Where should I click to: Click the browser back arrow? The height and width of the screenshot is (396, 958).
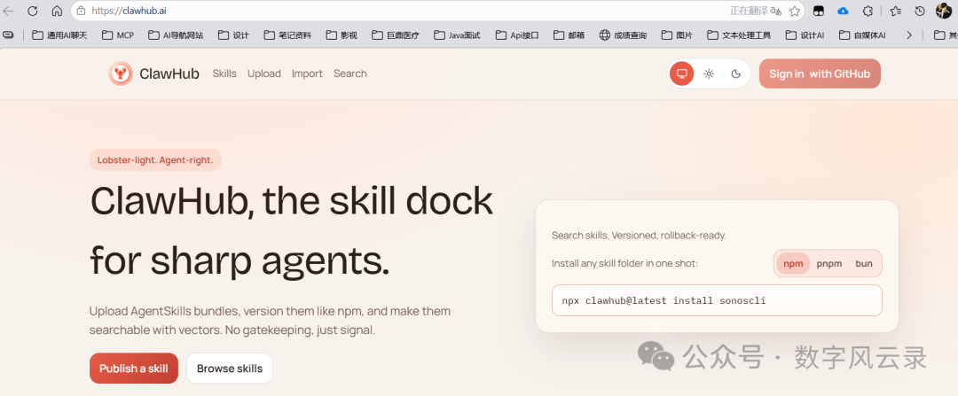[x=9, y=11]
